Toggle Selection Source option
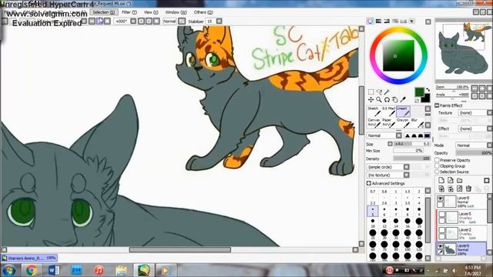493x277 pixels. (437, 172)
